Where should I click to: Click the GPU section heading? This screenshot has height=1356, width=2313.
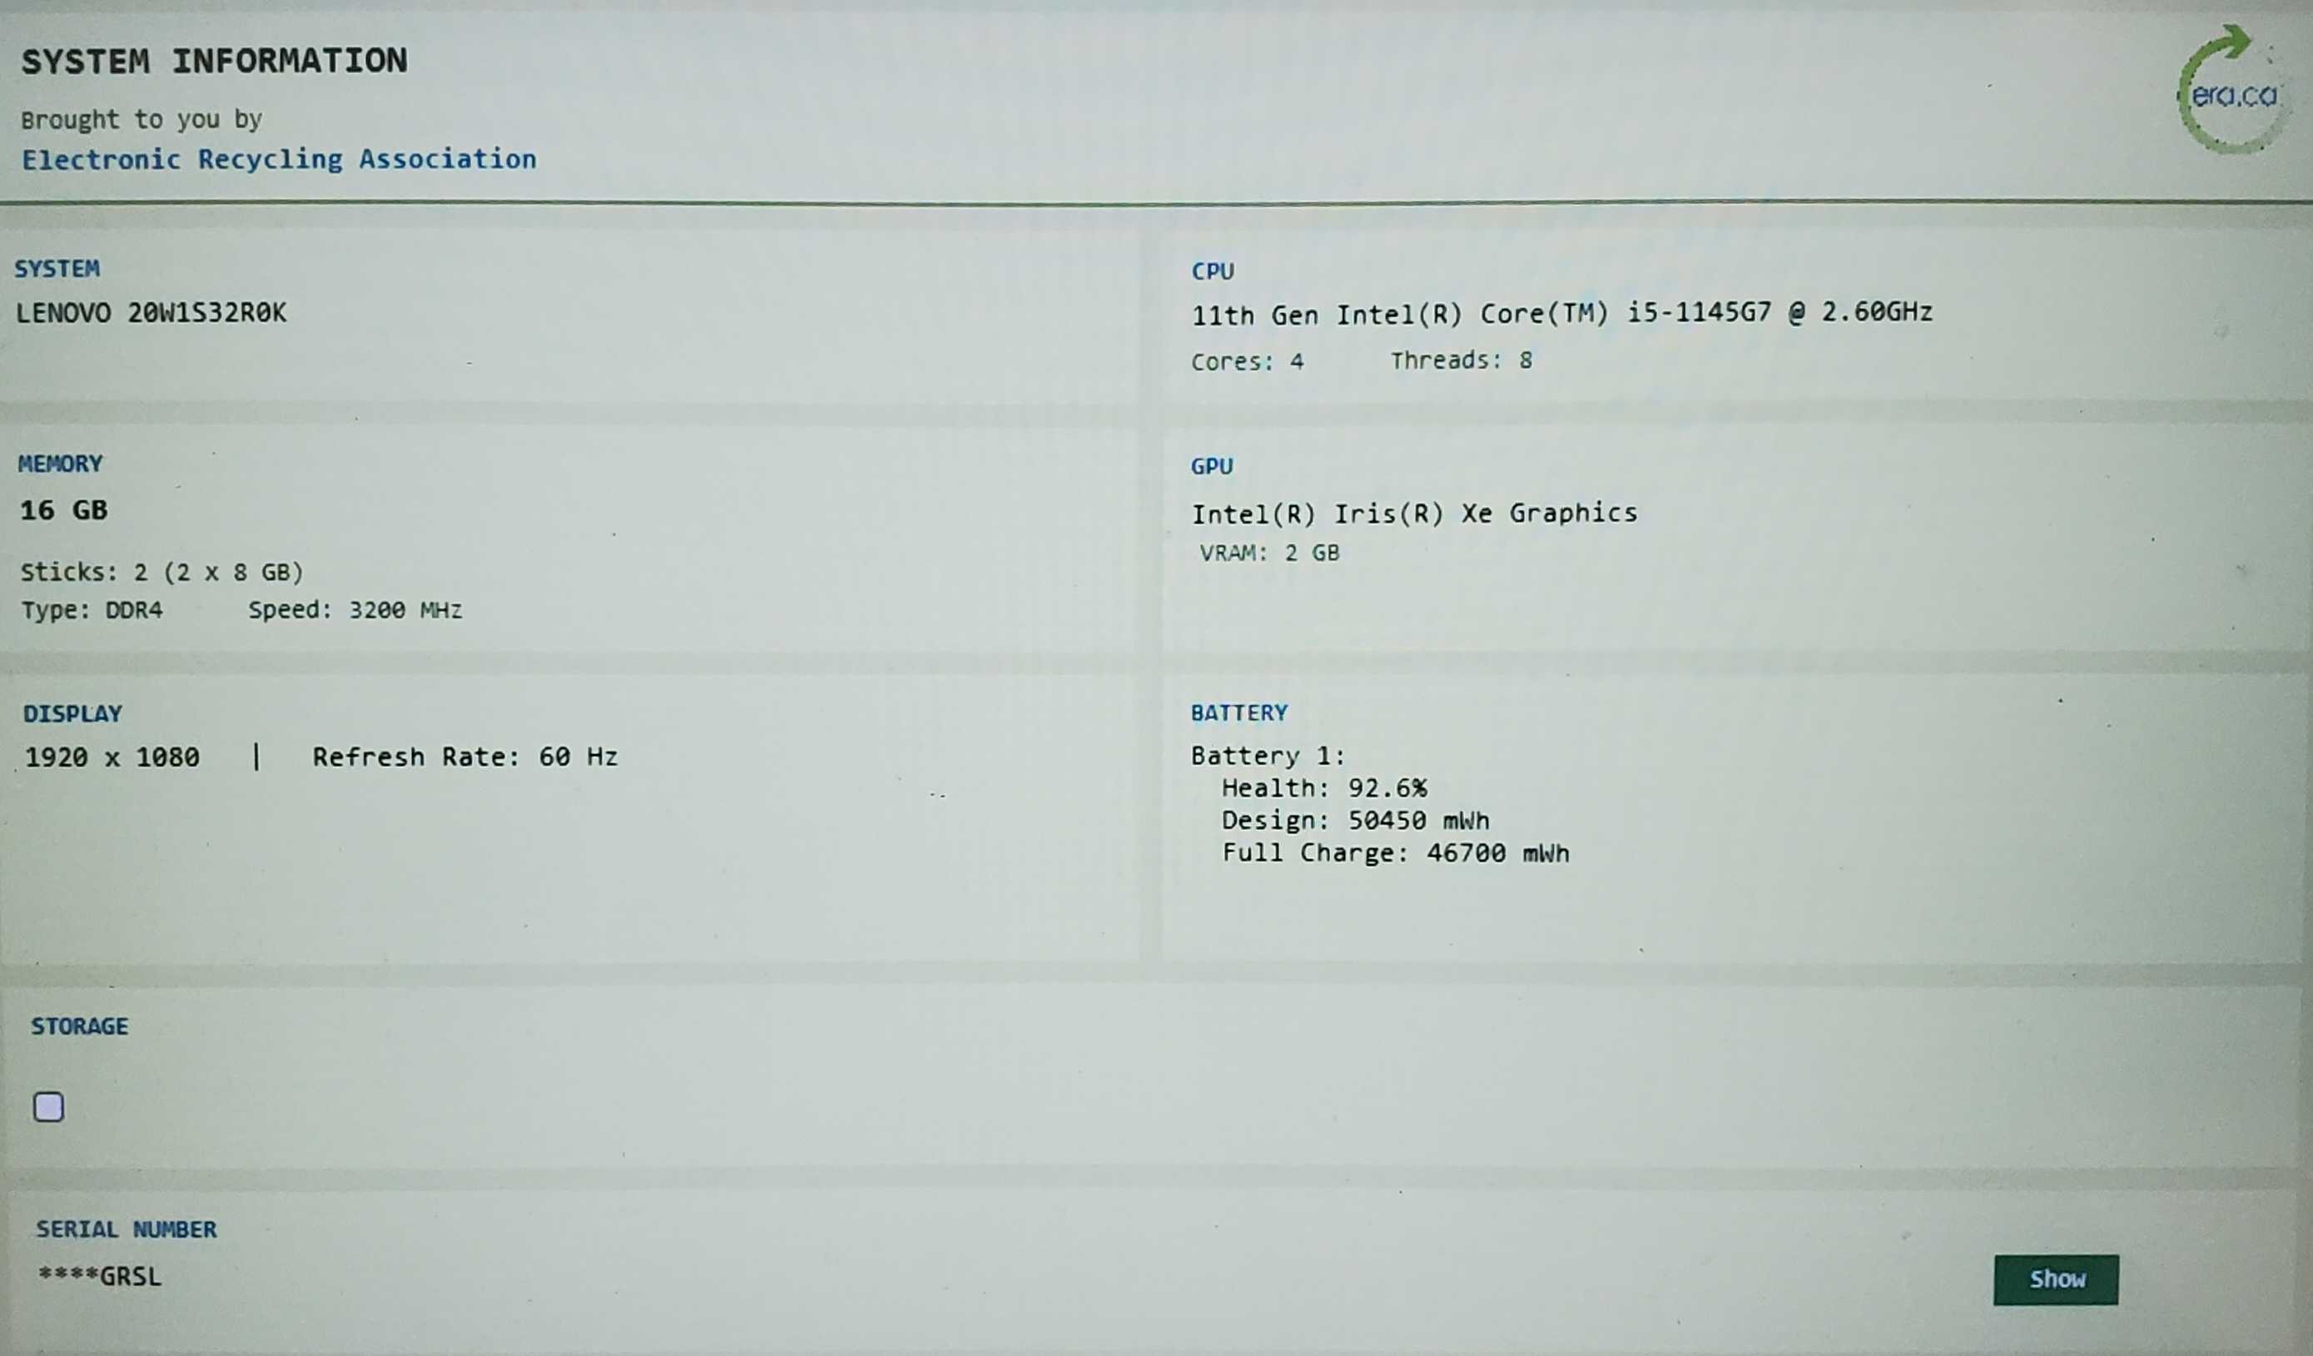[1212, 465]
